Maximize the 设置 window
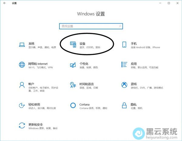The image size is (182, 141). point(169,3)
